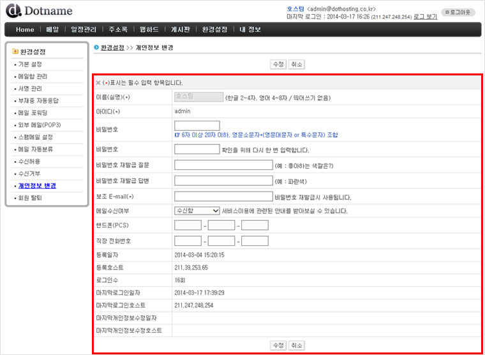Go to 일정관리 in the top menu
This screenshot has width=485, height=355.
point(84,29)
